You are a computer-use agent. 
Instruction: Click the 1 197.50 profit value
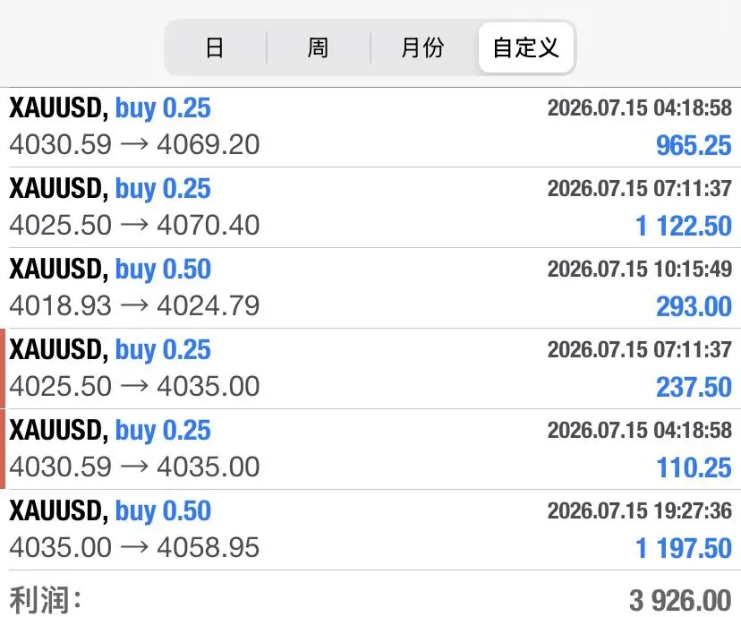684,548
